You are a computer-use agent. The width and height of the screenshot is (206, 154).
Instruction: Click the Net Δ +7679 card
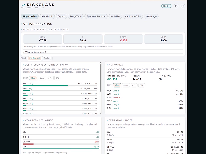click(x=42, y=39)
